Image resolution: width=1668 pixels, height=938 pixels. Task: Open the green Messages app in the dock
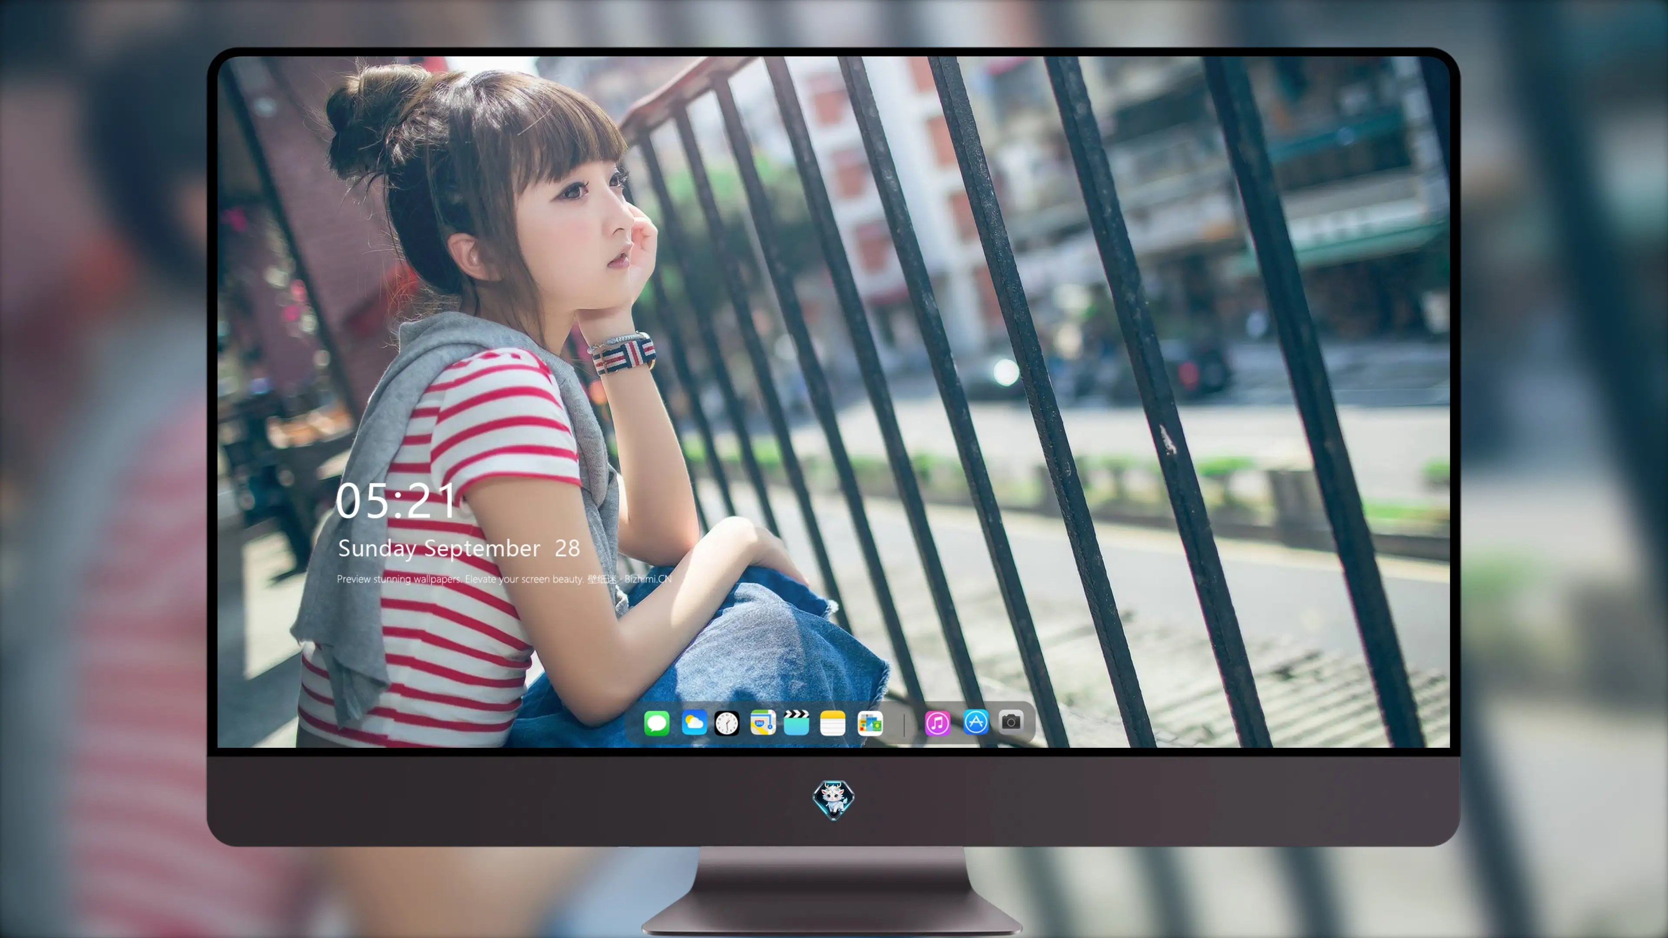point(657,723)
